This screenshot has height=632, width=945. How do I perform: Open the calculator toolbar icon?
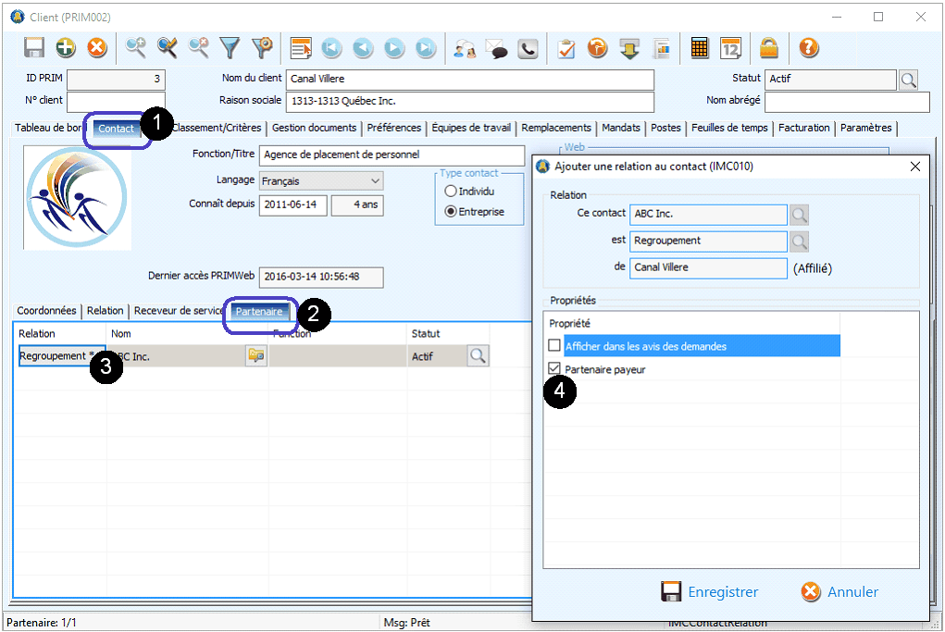point(700,48)
